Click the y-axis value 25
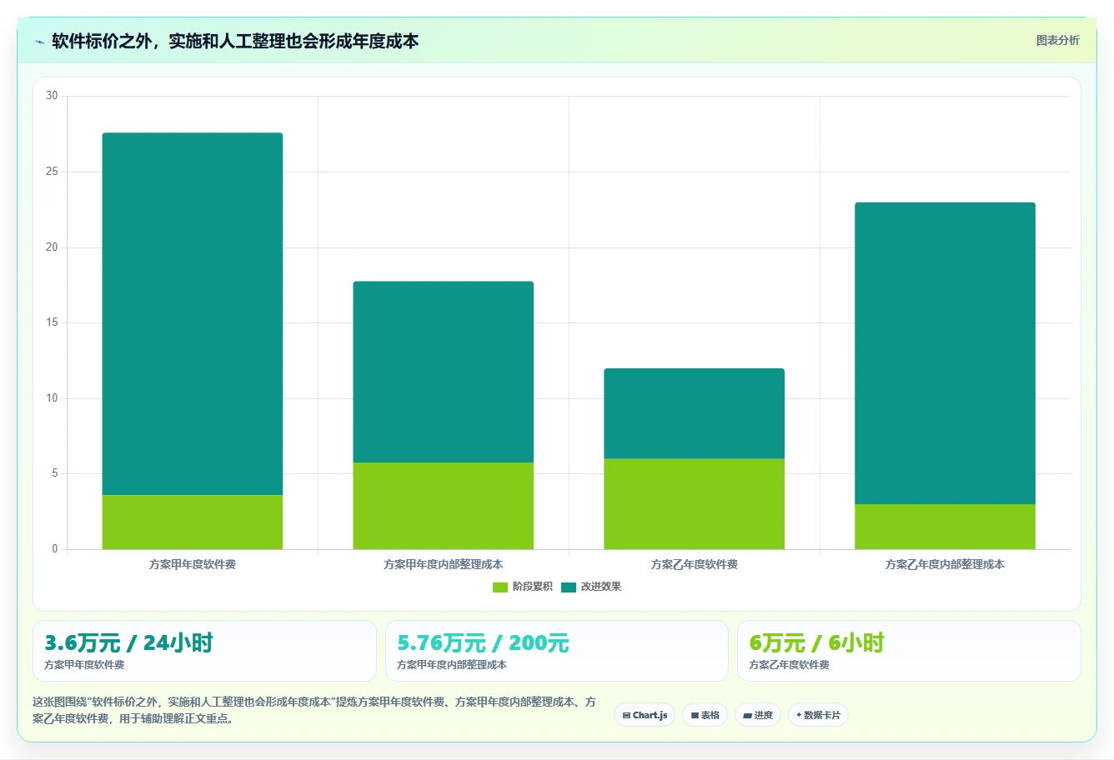 tap(52, 172)
